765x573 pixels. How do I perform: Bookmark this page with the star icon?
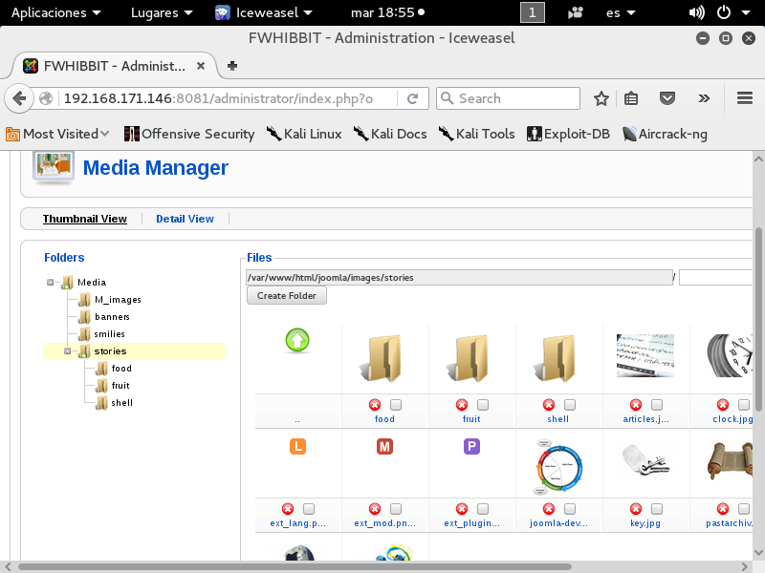[x=601, y=98]
